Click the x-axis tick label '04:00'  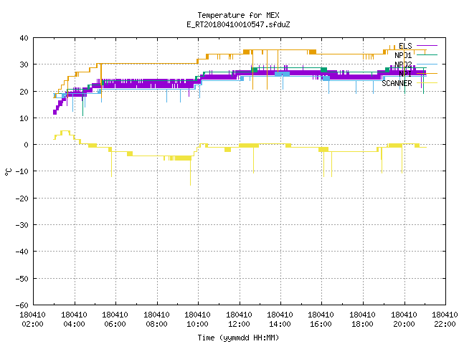74,324
